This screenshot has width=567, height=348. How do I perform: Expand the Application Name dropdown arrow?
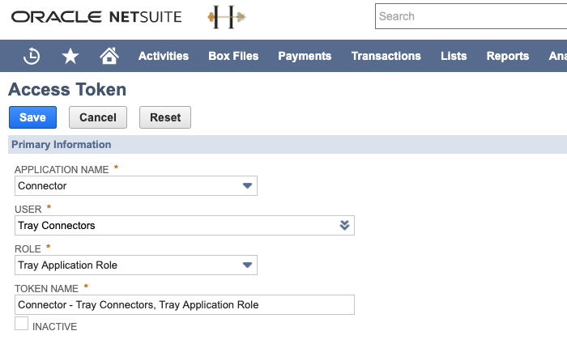point(247,186)
